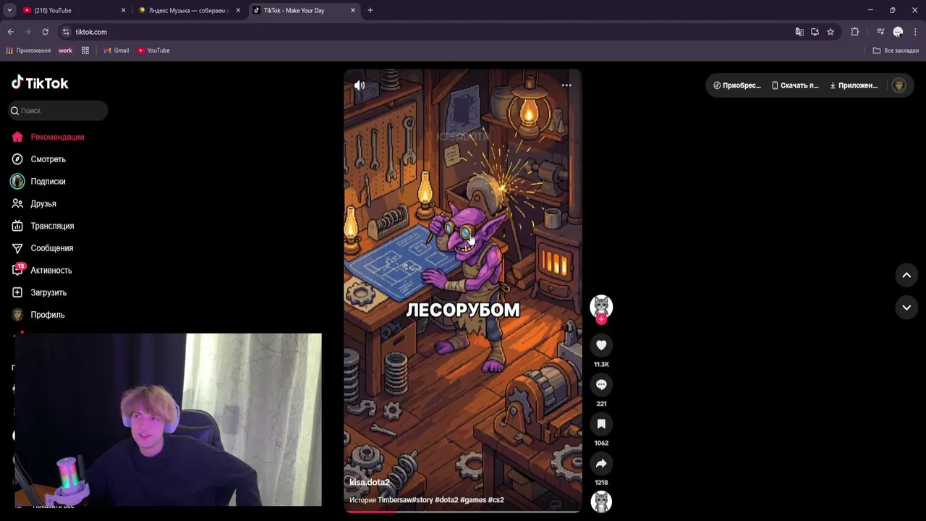Click the #dota2 hashtag
Screen dimensions: 926x521
tap(446, 500)
